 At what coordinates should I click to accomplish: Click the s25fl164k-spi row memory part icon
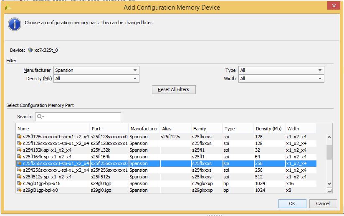[19, 157]
